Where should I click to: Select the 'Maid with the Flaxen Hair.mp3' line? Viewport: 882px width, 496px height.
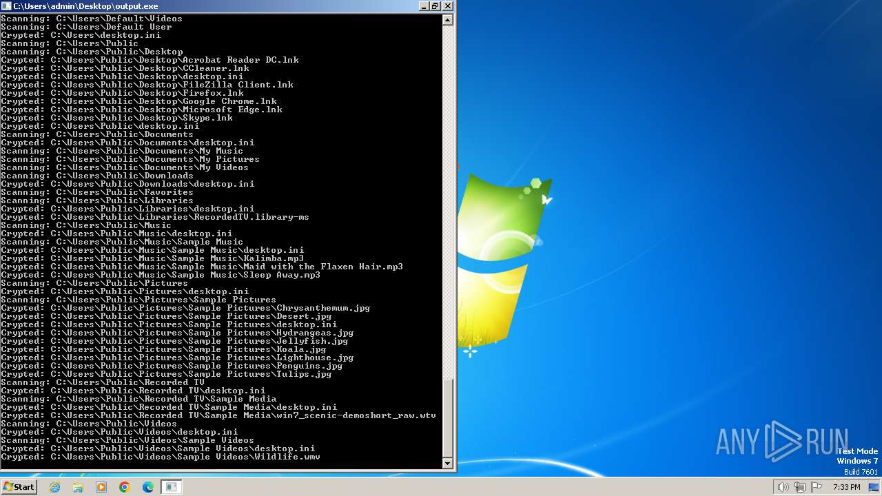coord(202,267)
